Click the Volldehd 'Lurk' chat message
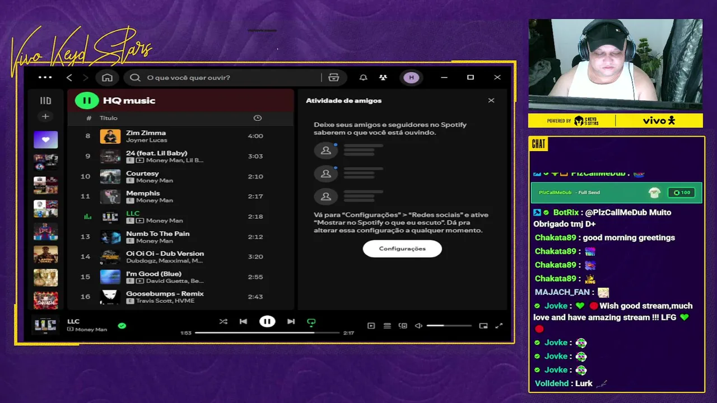This screenshot has height=403, width=717. coord(571,383)
